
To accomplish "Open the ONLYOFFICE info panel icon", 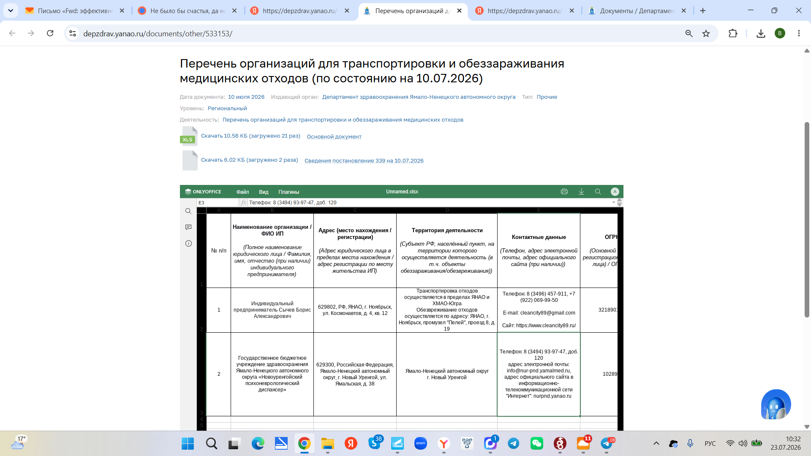I will pyautogui.click(x=188, y=243).
